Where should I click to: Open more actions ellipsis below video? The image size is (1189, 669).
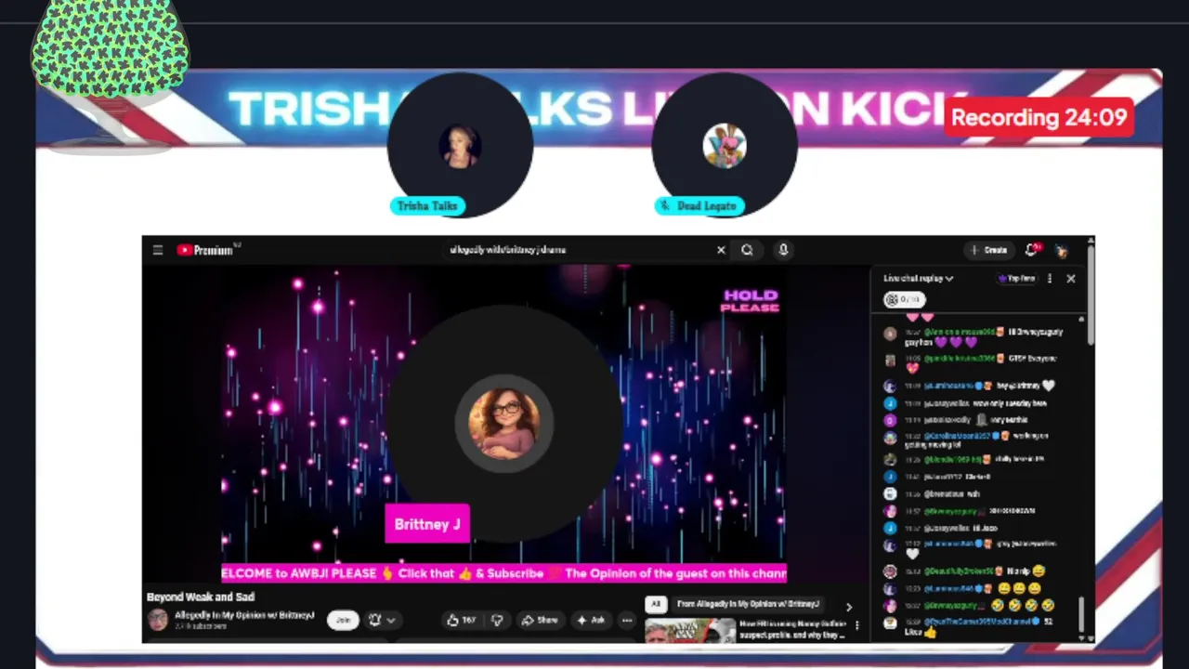click(627, 620)
